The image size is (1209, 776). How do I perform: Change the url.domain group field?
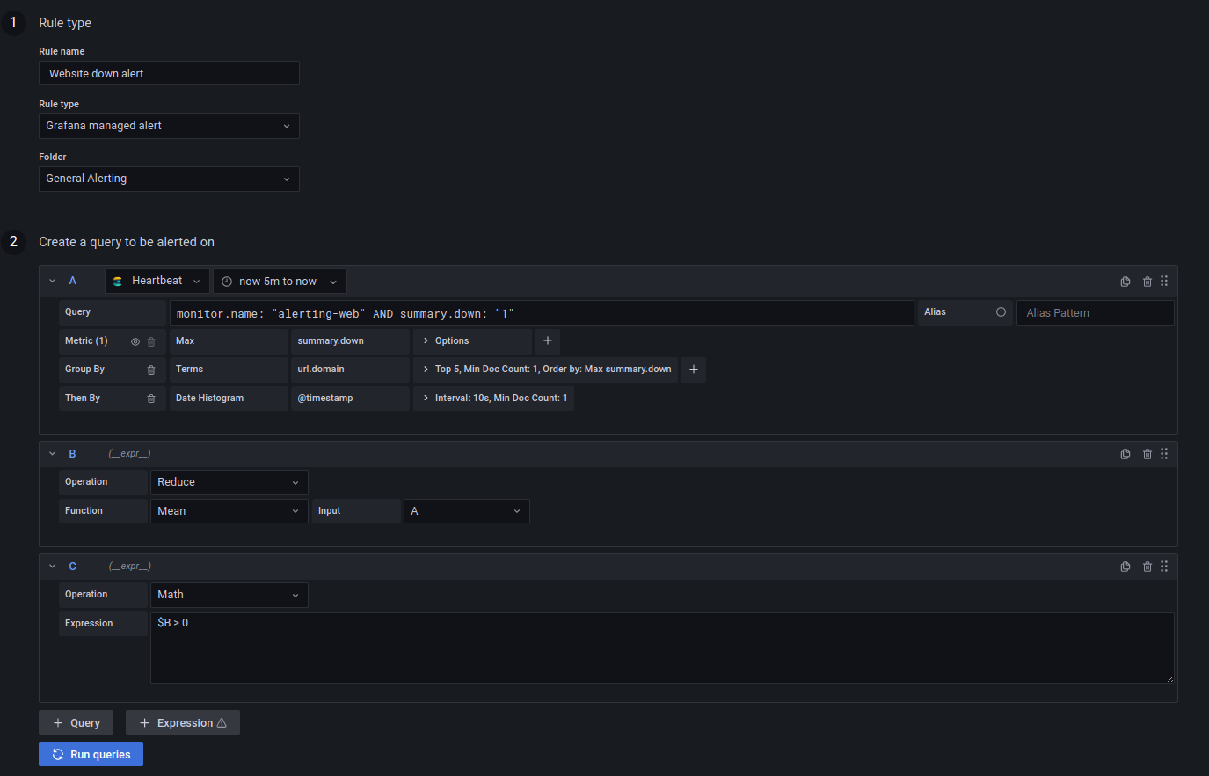[x=351, y=370]
